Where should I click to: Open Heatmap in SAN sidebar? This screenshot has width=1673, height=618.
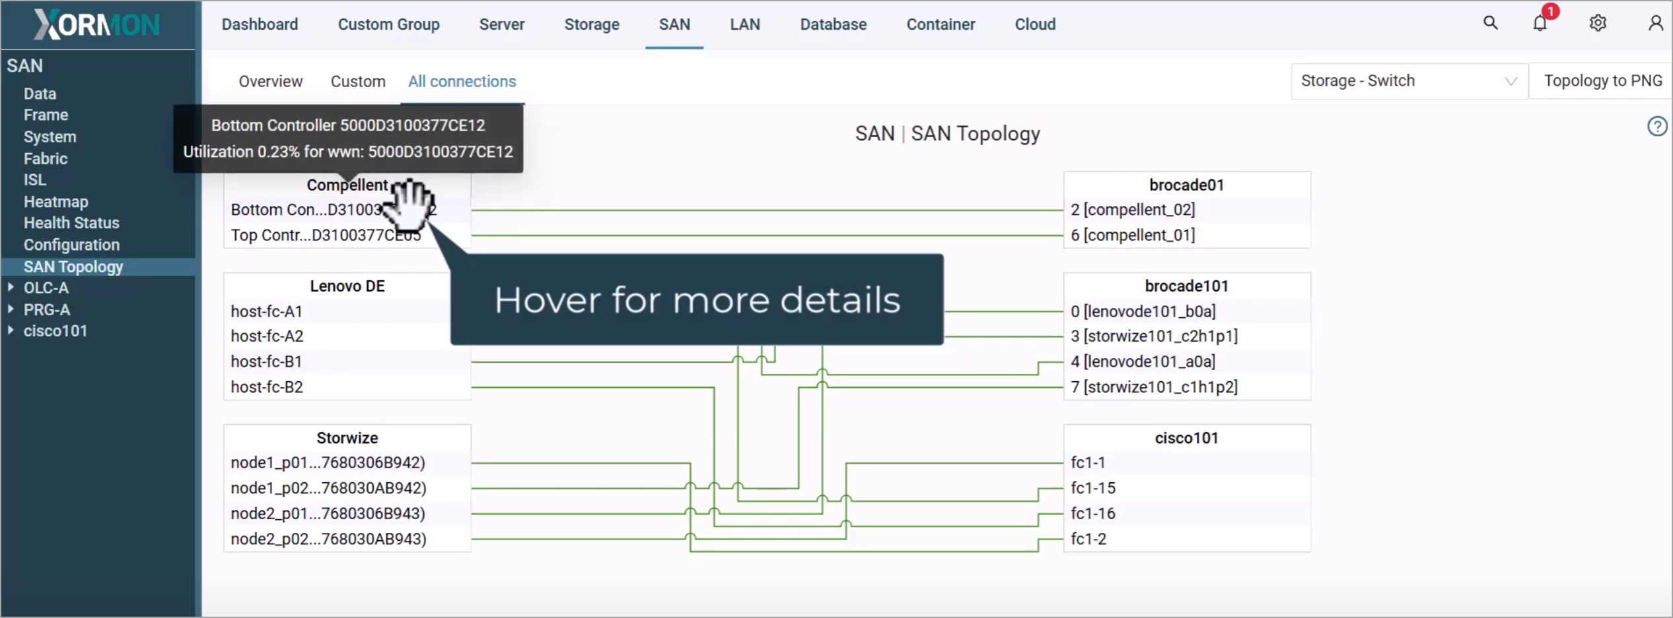click(55, 201)
